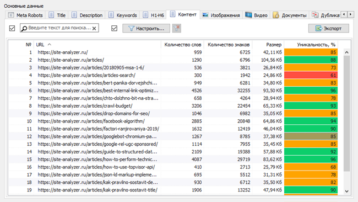The width and height of the screenshot is (358, 202).
Task: Open the Документы tab
Action: click(290, 15)
